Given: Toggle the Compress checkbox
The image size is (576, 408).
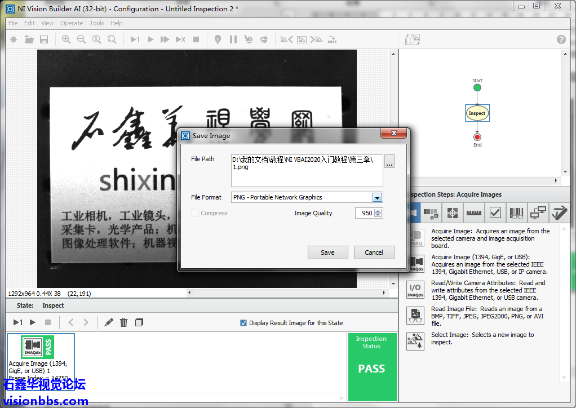Looking at the screenshot, I should tap(195, 214).
